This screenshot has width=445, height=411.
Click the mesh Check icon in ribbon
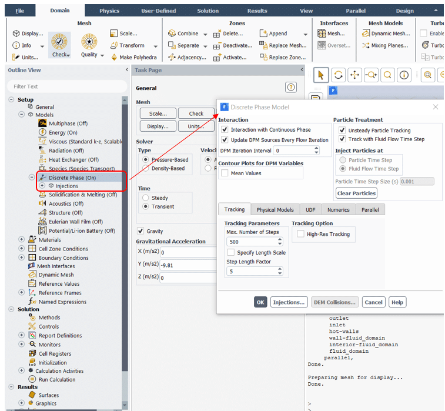point(59,41)
